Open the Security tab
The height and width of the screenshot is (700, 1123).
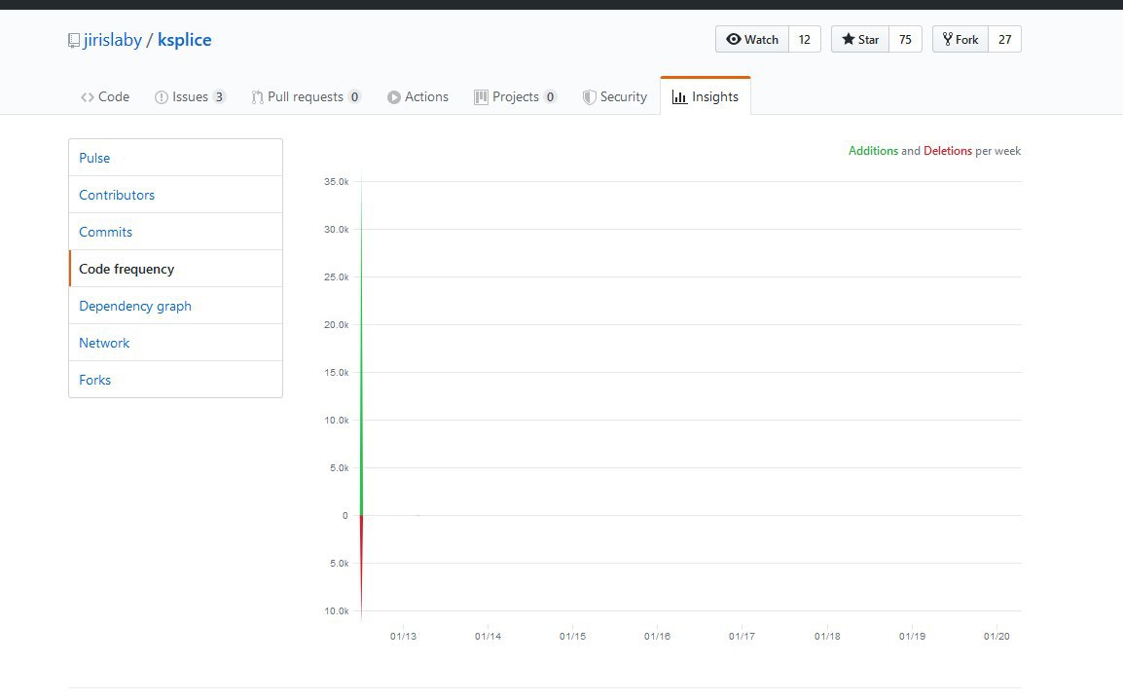tap(614, 96)
